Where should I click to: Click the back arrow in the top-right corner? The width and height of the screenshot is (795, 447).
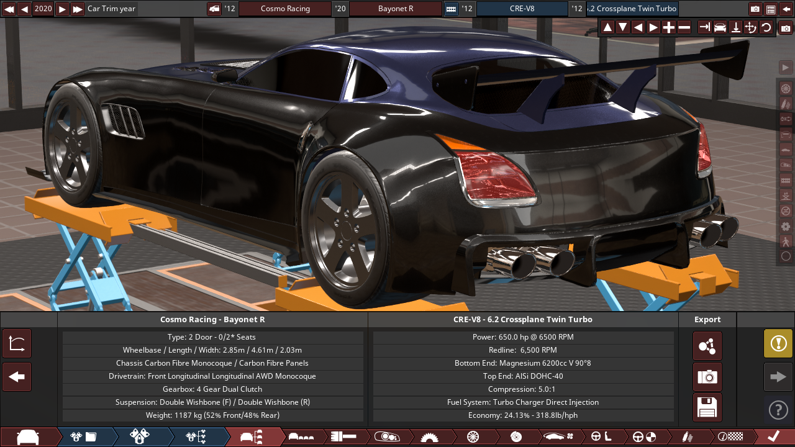pos(786,9)
